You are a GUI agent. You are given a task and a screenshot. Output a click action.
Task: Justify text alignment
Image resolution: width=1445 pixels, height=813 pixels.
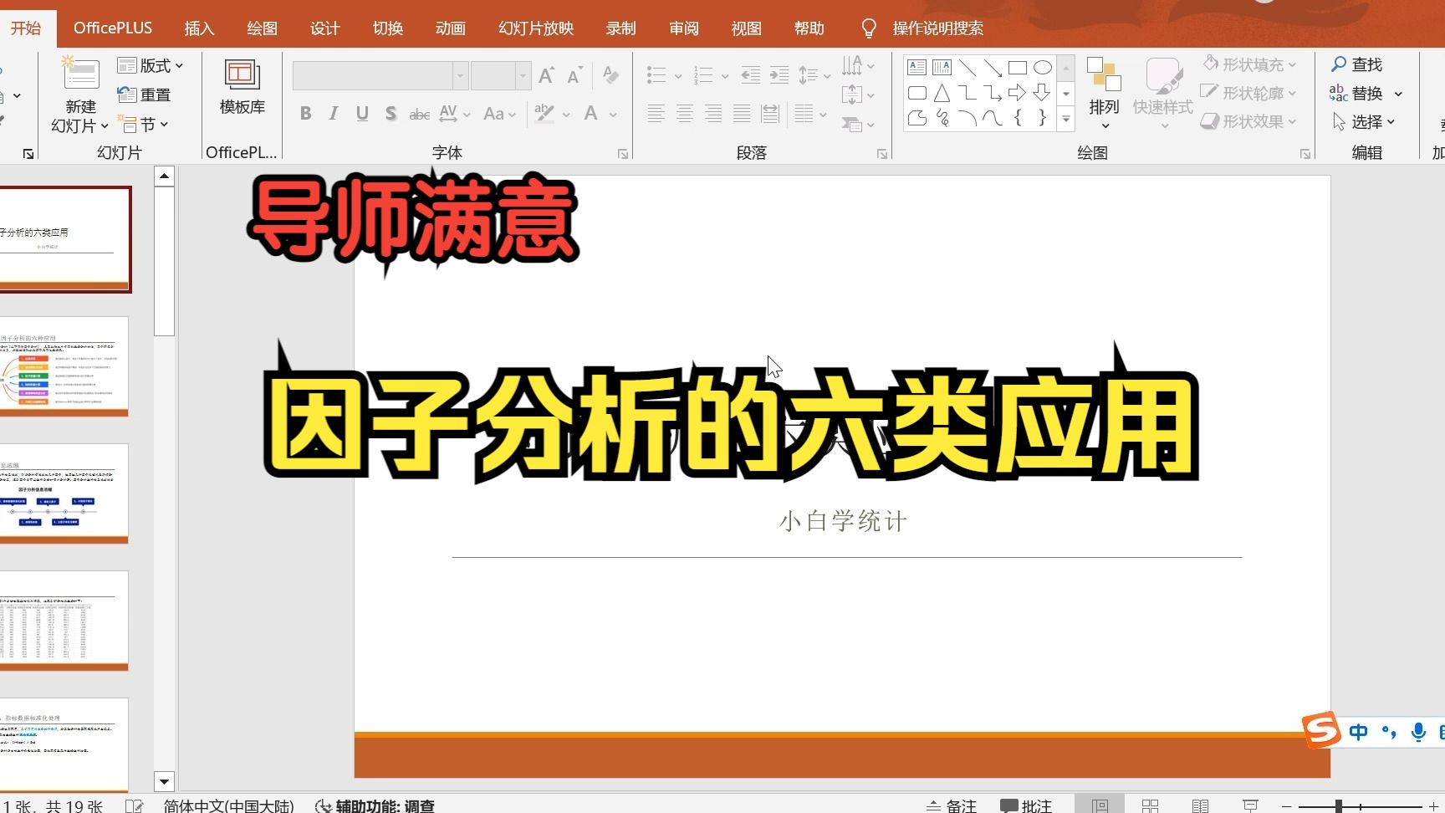pyautogui.click(x=742, y=114)
